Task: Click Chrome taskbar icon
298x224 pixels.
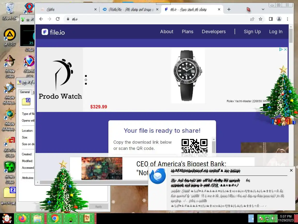Action: 55,219
